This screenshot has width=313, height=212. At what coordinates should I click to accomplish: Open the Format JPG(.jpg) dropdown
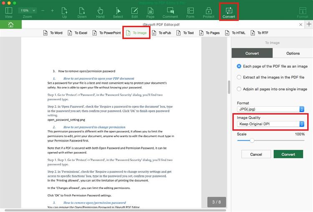(270, 109)
